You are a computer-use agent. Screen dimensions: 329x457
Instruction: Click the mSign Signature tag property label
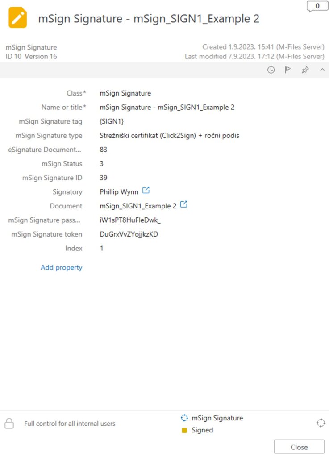[x=50, y=121]
